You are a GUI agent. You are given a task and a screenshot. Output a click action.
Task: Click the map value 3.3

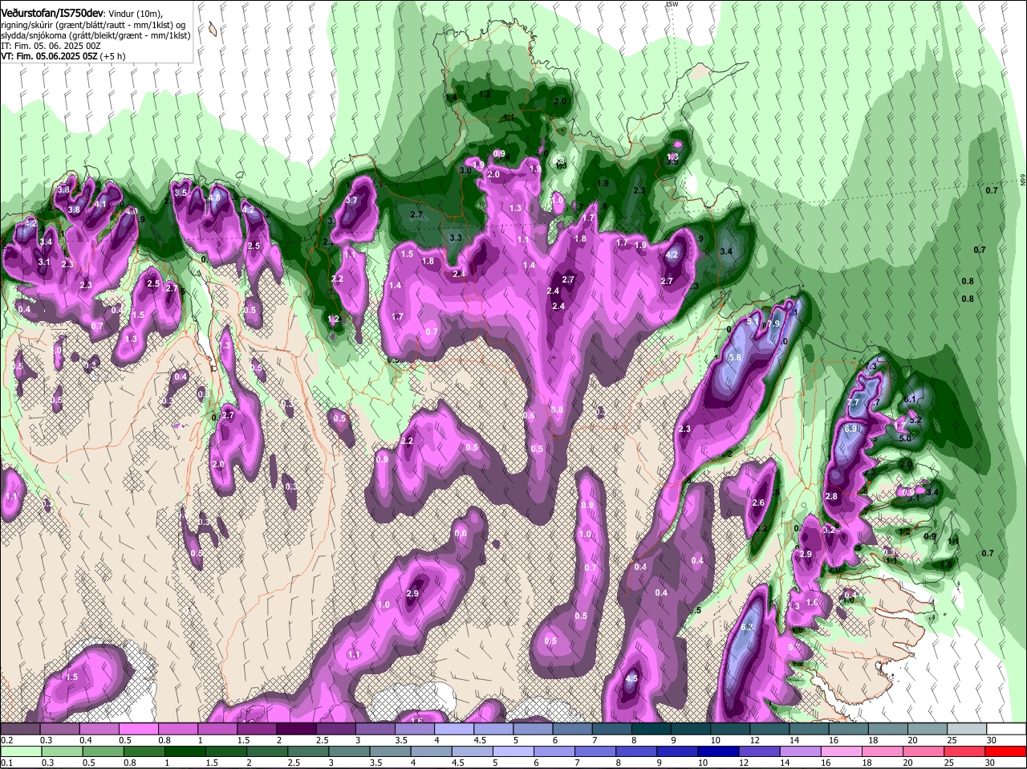pos(456,238)
